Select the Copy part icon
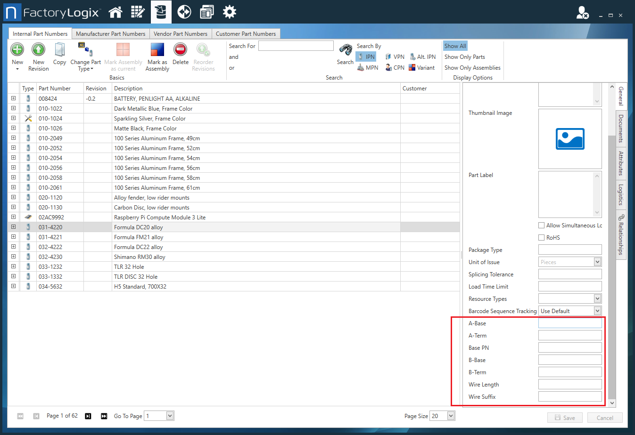The height and width of the screenshot is (435, 635). [x=59, y=49]
